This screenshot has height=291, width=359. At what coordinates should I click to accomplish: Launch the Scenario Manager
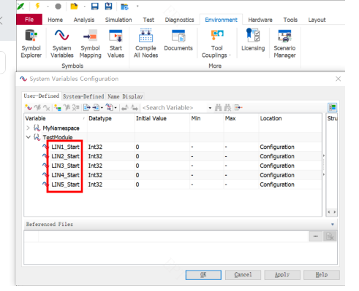point(284,44)
